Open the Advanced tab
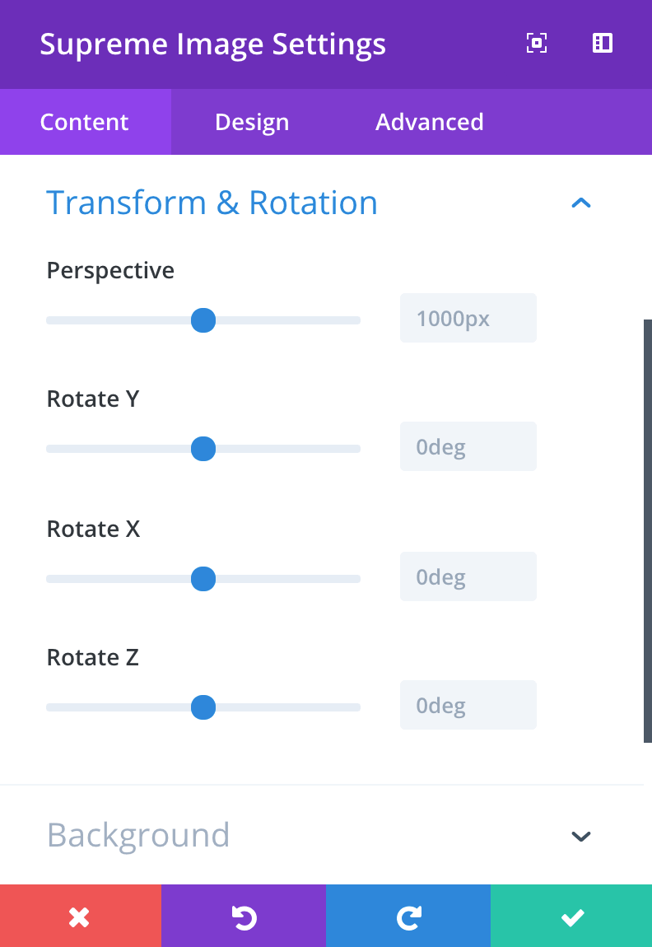 [x=430, y=122]
